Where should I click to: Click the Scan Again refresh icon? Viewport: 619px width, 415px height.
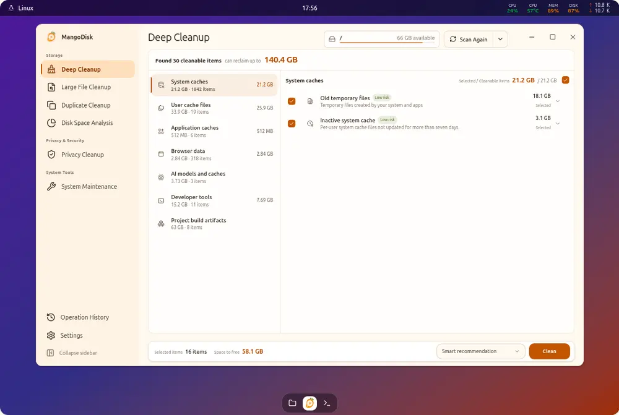click(x=453, y=39)
